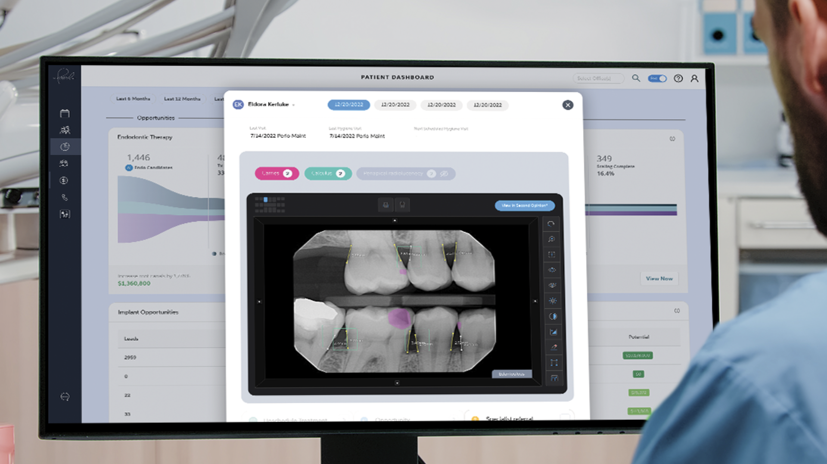Expand the Implant Opportunities panel options
Screen dimensions: 827x464
[x=677, y=311]
